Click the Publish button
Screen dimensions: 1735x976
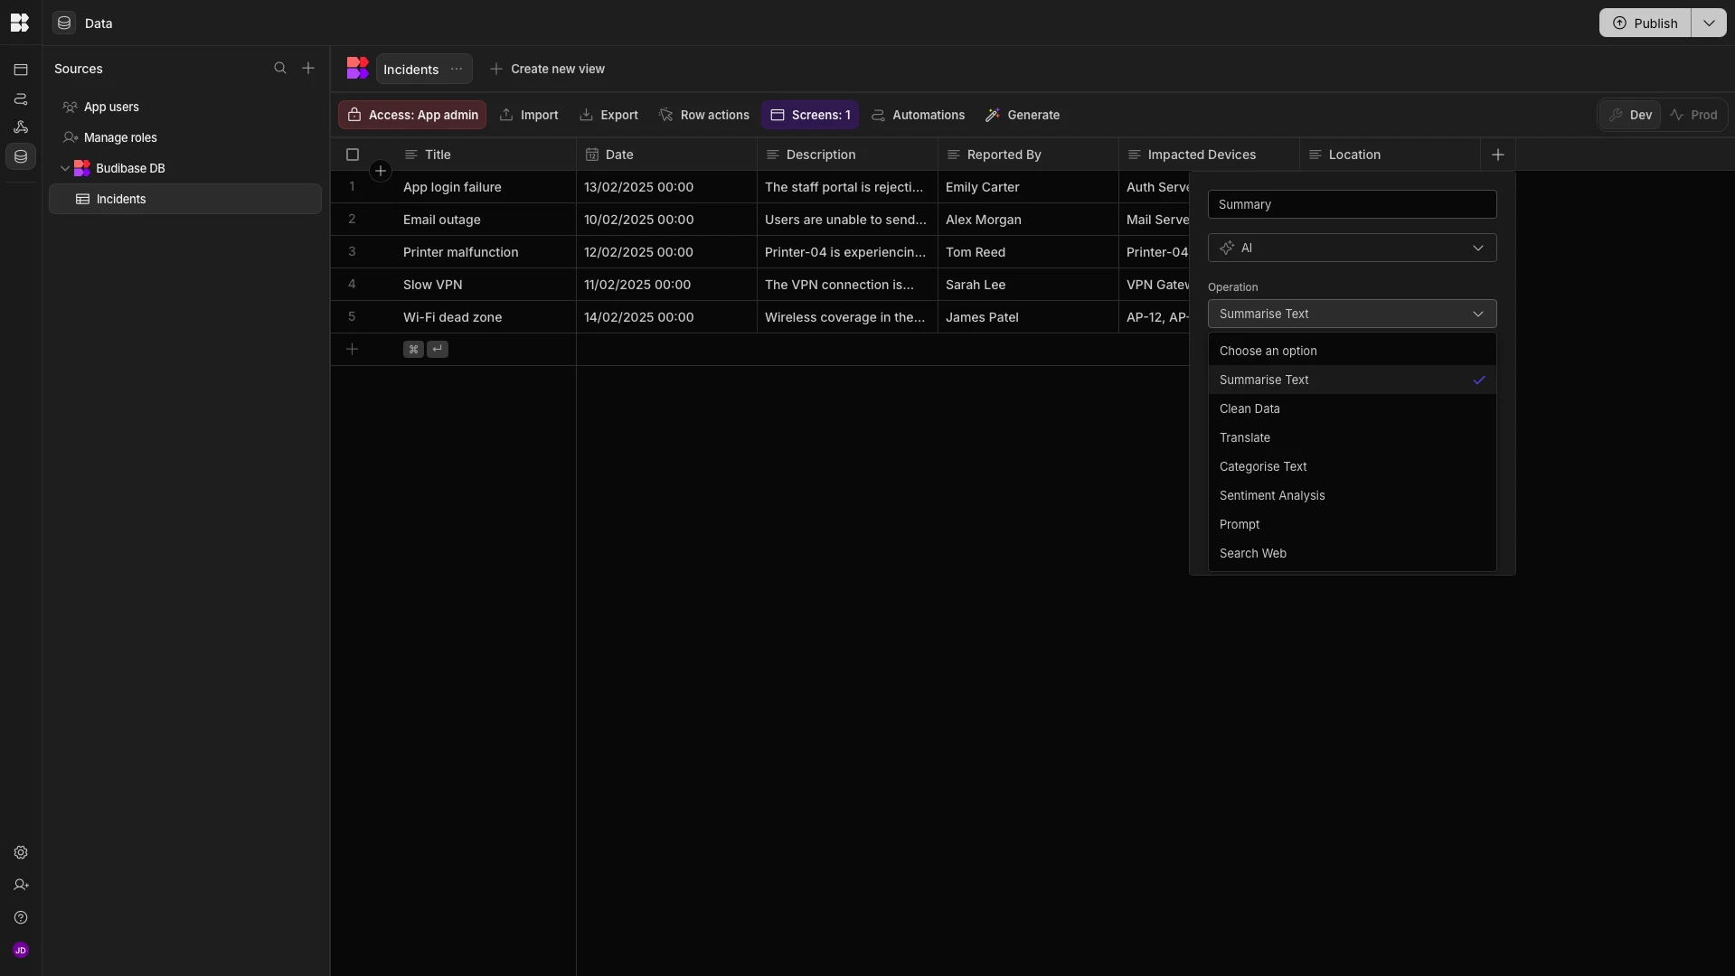click(1645, 23)
